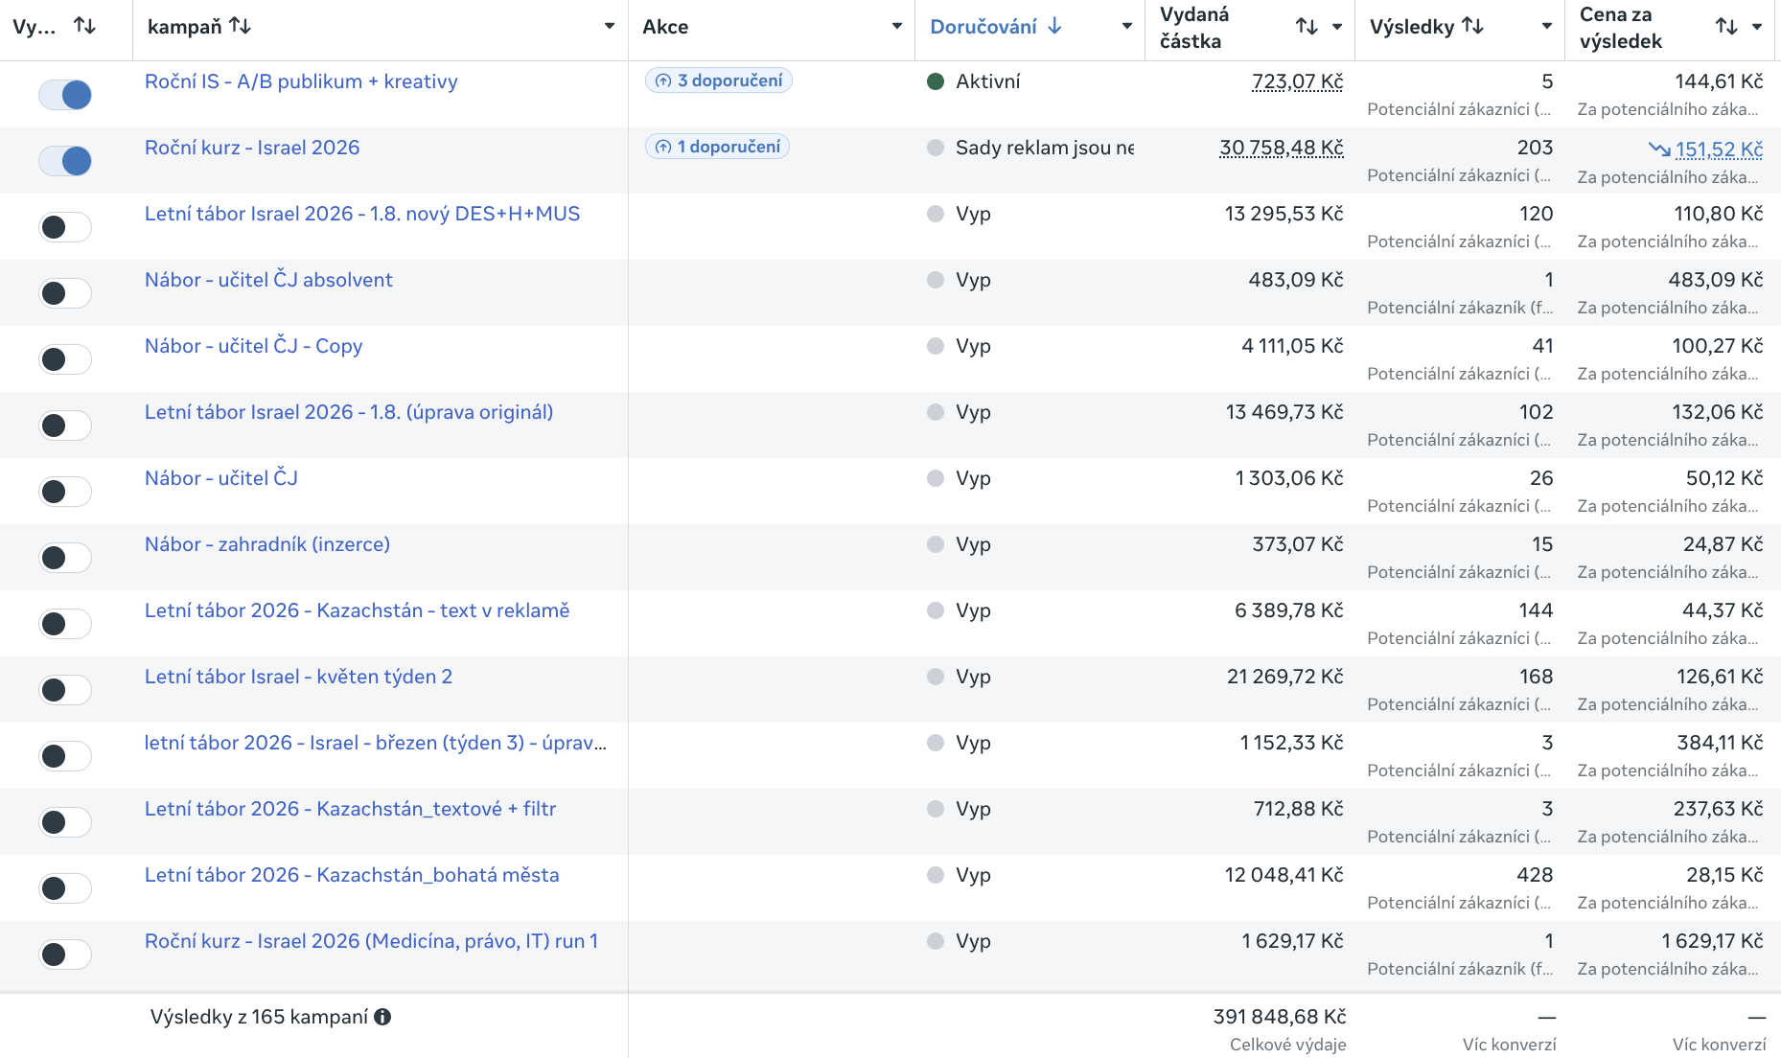Open campaign Letní tábor Israel 2026 (úprava originál)
Viewport: 1781px width, 1058px height.
(349, 412)
